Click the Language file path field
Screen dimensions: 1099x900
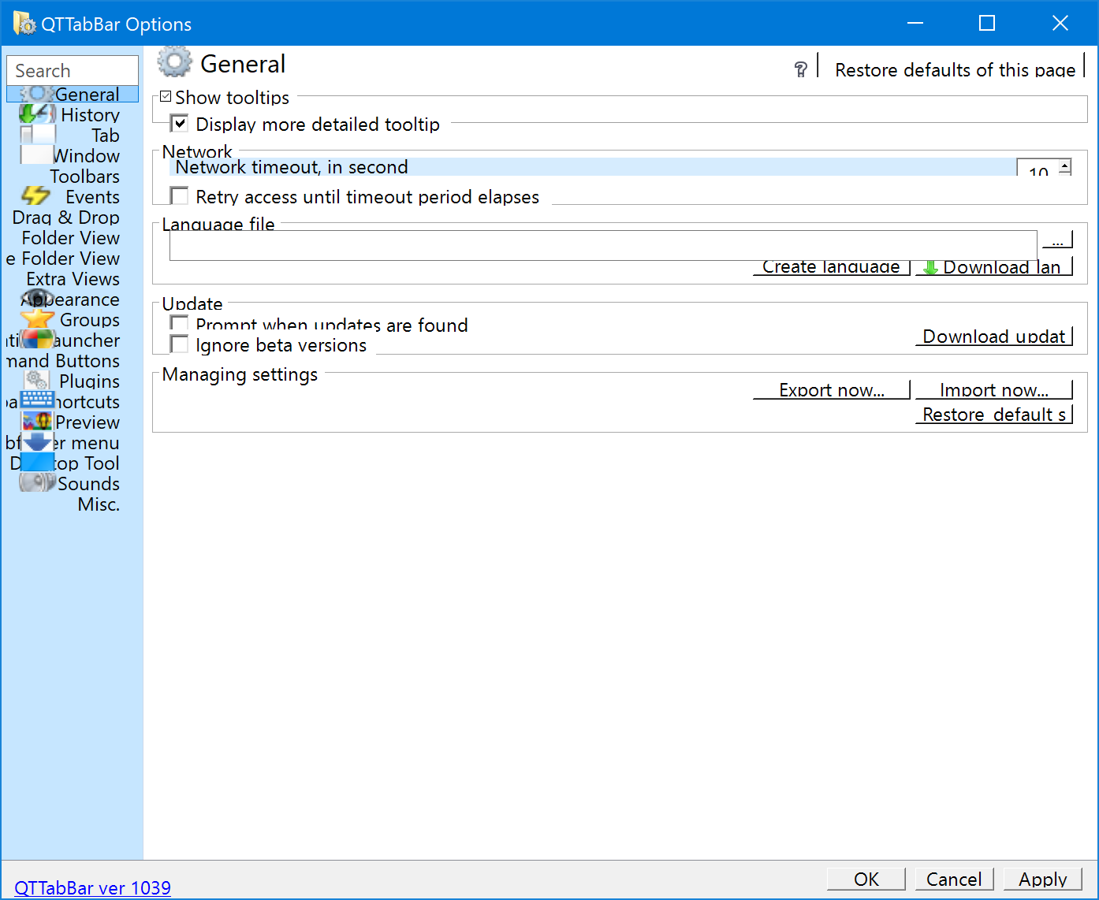click(x=603, y=245)
